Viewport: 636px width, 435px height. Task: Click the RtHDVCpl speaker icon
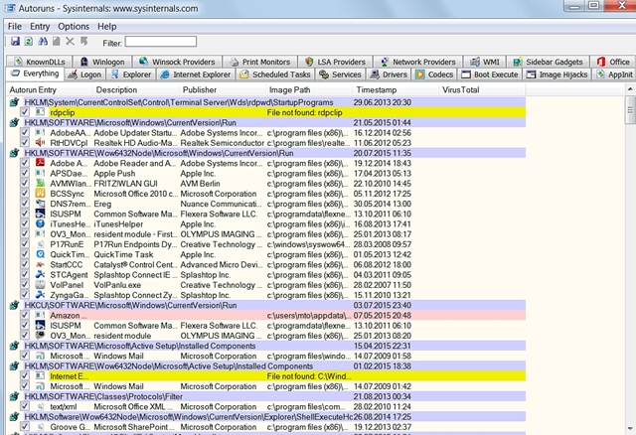(40, 143)
